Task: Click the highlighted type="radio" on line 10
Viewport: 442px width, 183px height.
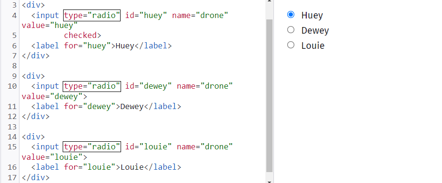Action: (92, 86)
